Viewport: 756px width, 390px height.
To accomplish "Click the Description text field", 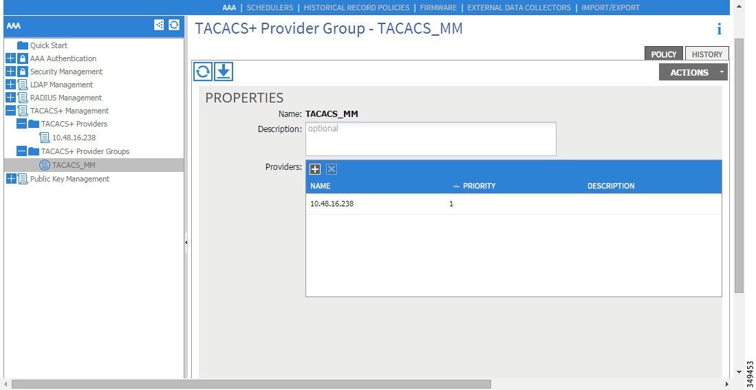I will 431,139.
